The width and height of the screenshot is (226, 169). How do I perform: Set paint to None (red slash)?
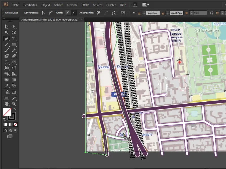(x=15, y=124)
